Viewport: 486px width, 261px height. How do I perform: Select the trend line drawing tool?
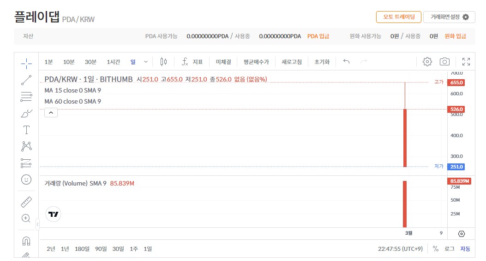pyautogui.click(x=26, y=80)
